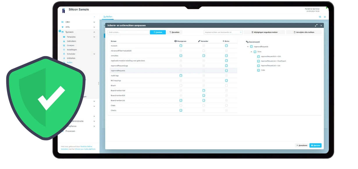This screenshot has width=358, height=169.
Task: Click Verwijder alle rechten button
Action: (x=304, y=32)
